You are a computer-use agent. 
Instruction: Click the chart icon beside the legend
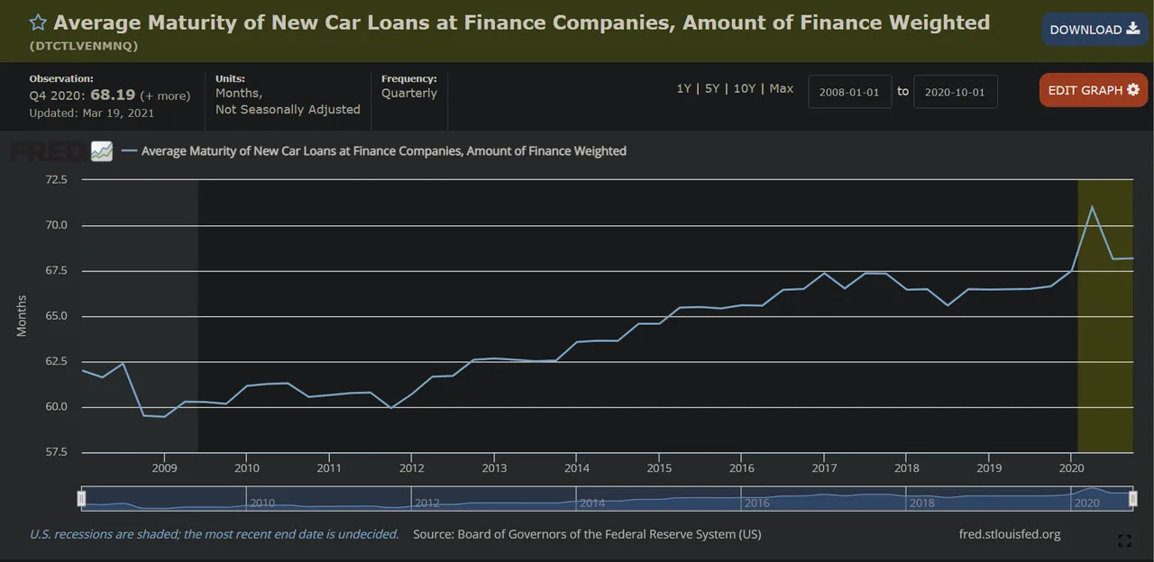click(x=102, y=151)
